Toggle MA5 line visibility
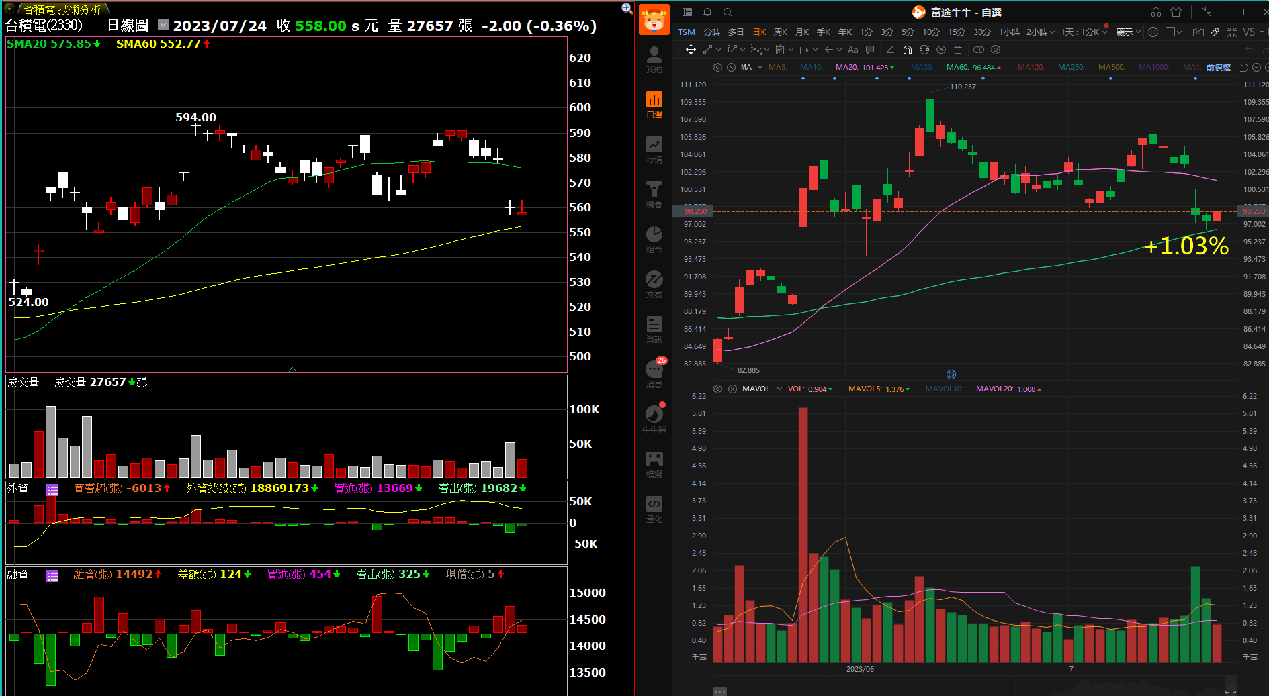1269x696 pixels. [x=778, y=67]
